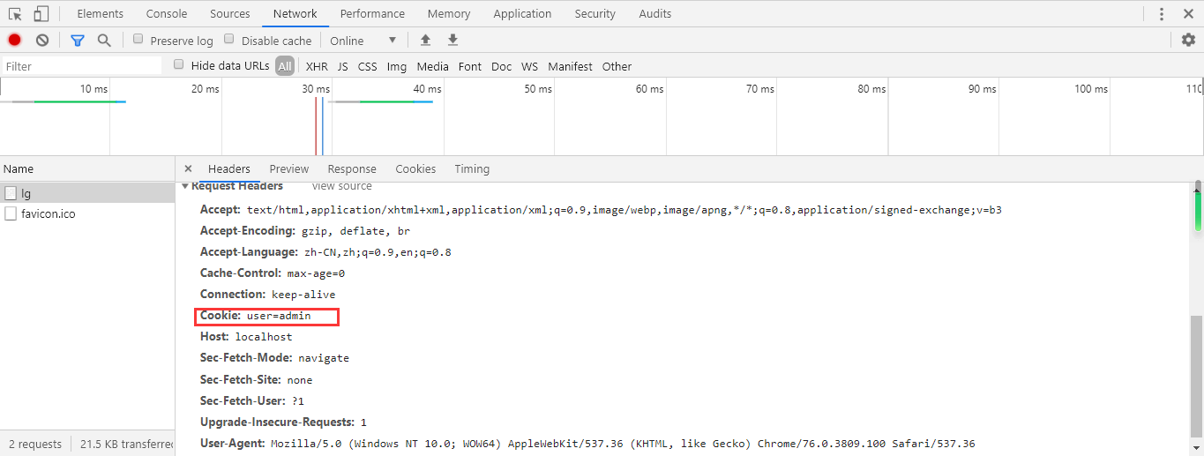Filter requests by JS

click(x=342, y=66)
